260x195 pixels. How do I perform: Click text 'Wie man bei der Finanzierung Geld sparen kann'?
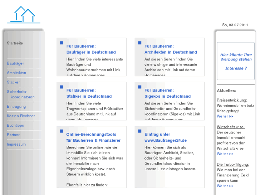tap(232, 175)
